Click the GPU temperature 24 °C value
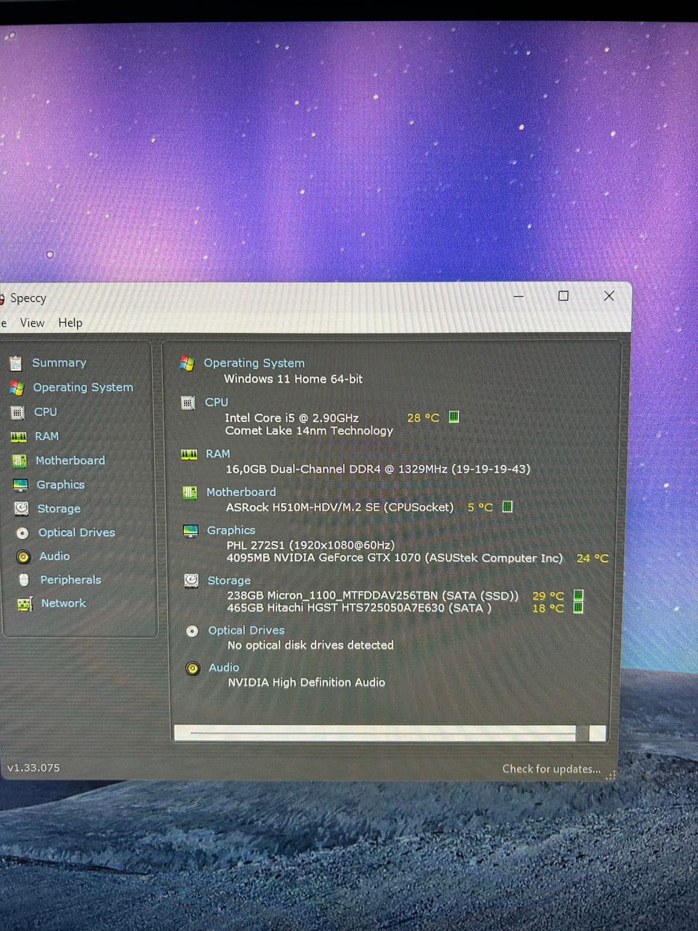698x931 pixels. coord(593,559)
